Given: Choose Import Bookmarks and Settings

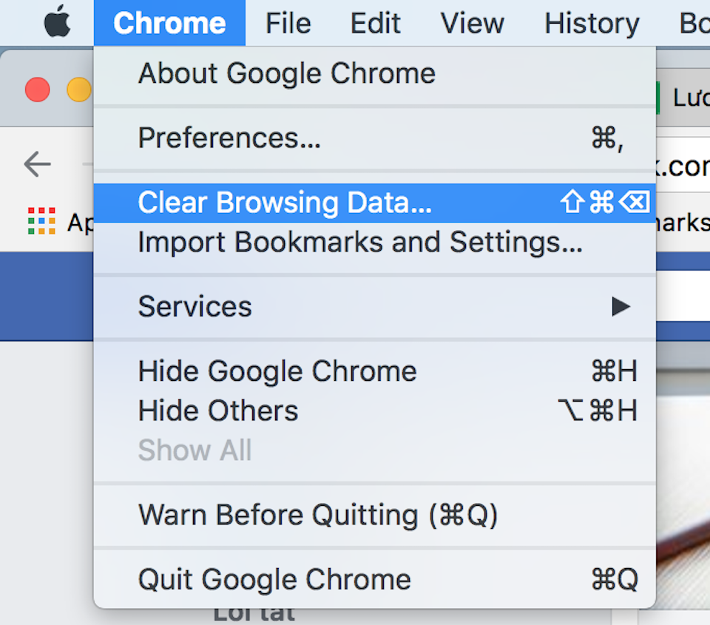Looking at the screenshot, I should (374, 243).
